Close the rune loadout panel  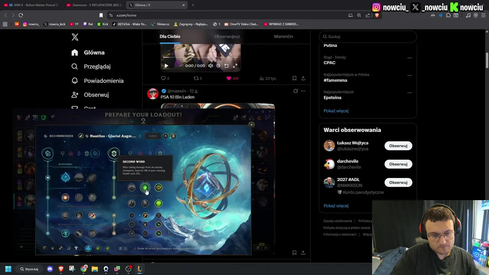click(x=251, y=125)
